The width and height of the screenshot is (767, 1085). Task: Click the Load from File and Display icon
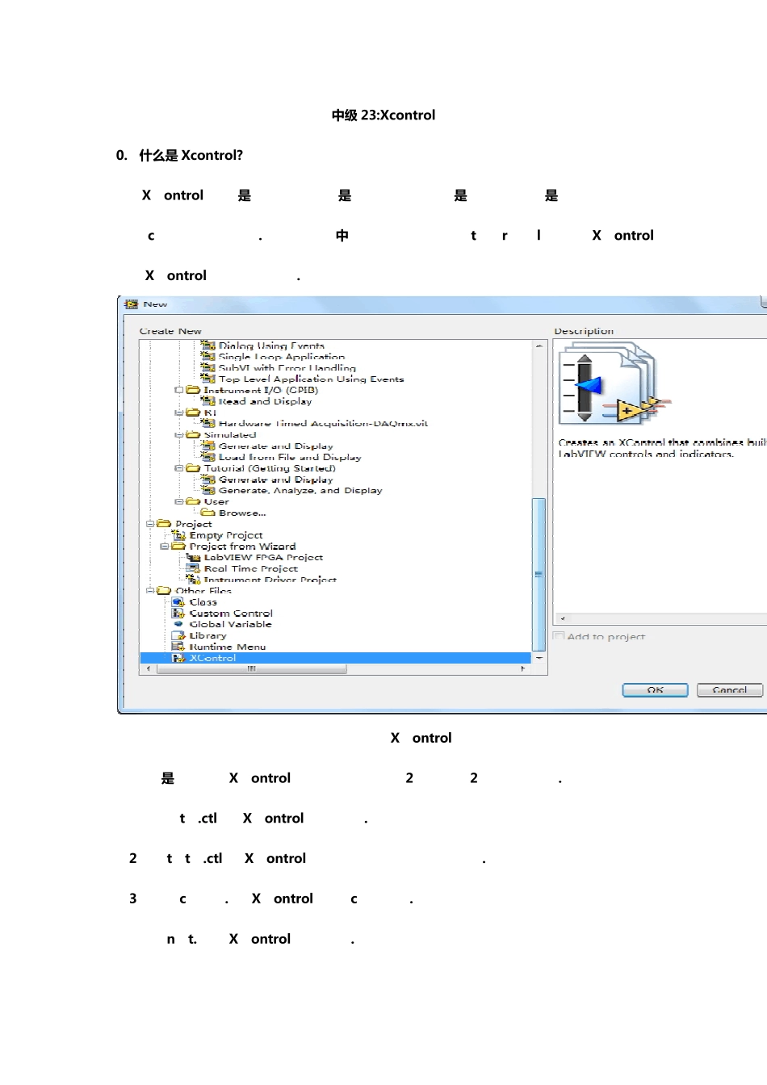[208, 457]
